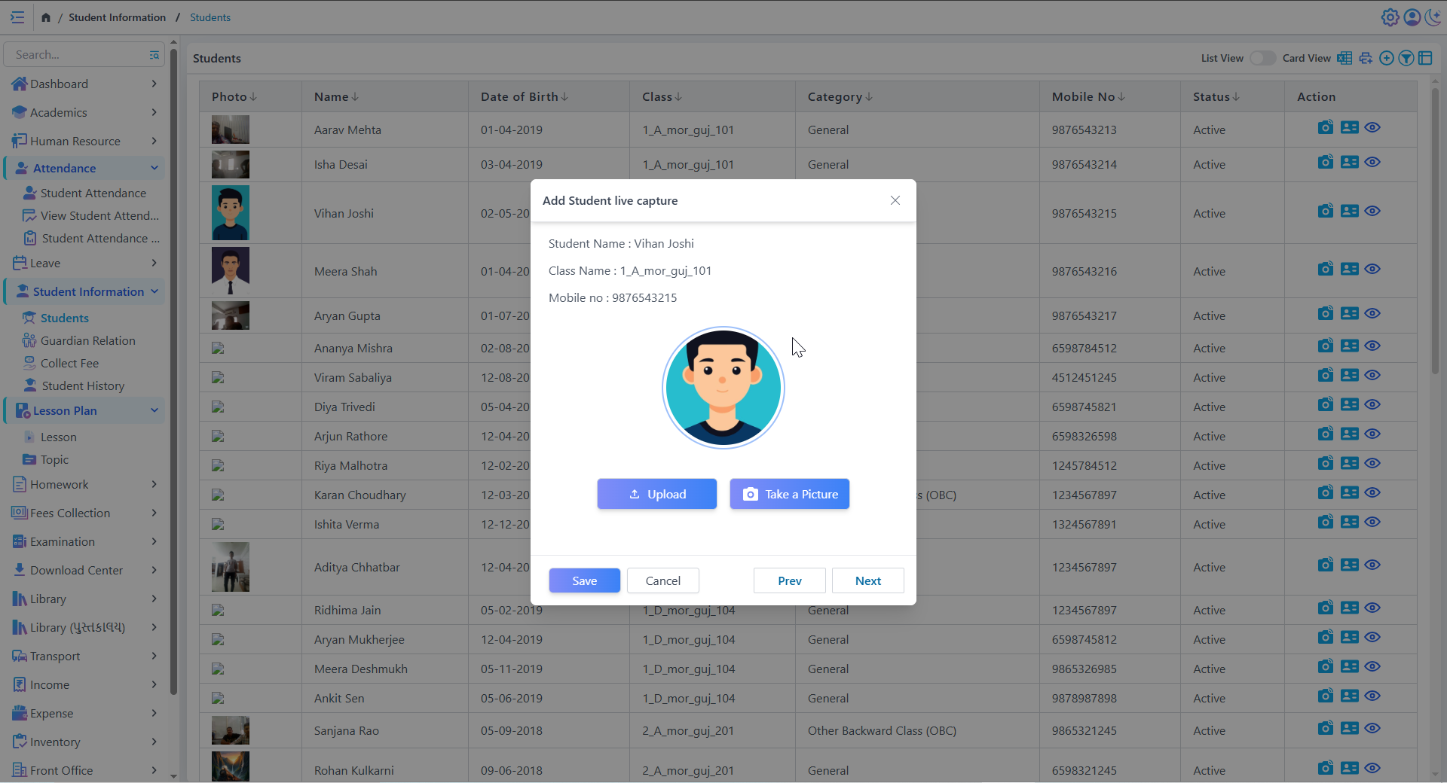The height and width of the screenshot is (783, 1447).
Task: Open the filter funnel icon
Action: [x=1406, y=58]
